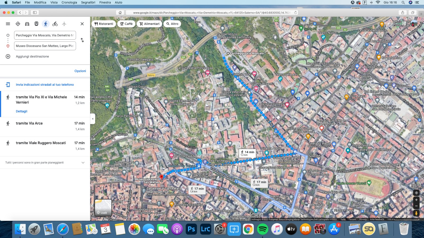This screenshot has height=238, width=424.
Task: Switch to flight directions icon
Action: click(x=64, y=24)
